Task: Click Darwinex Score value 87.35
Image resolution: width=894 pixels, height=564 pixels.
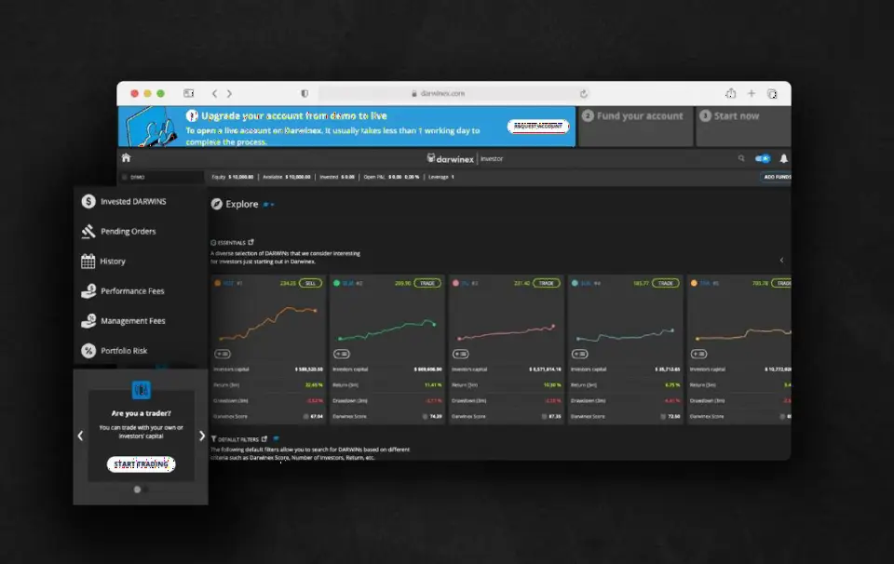Action: click(554, 416)
